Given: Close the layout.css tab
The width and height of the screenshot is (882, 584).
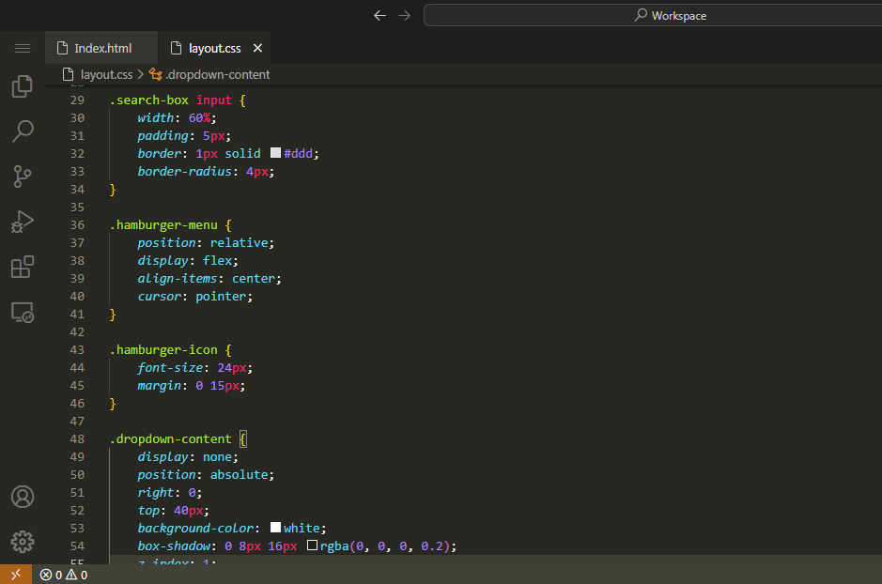Looking at the screenshot, I should 258,48.
